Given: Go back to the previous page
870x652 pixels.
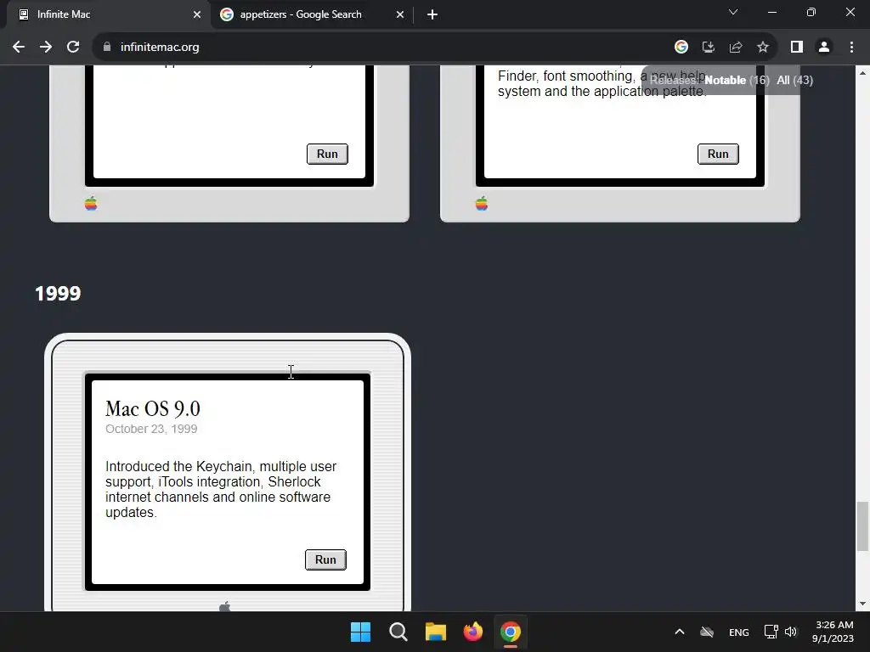Looking at the screenshot, I should click(x=19, y=48).
